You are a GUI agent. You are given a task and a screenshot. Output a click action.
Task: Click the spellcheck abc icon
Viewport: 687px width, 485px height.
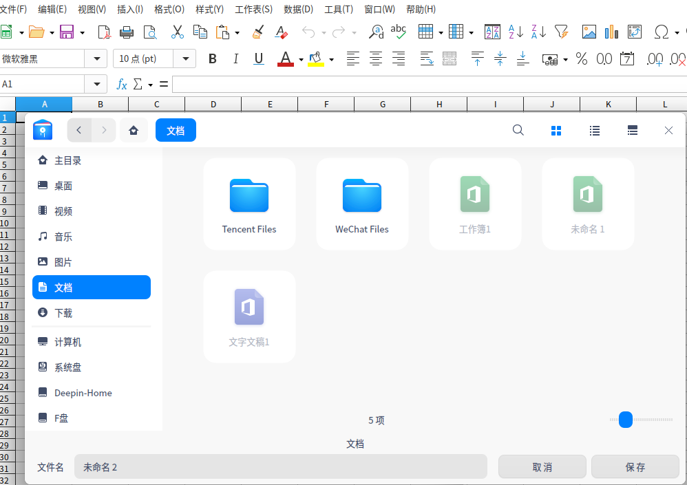click(x=398, y=32)
